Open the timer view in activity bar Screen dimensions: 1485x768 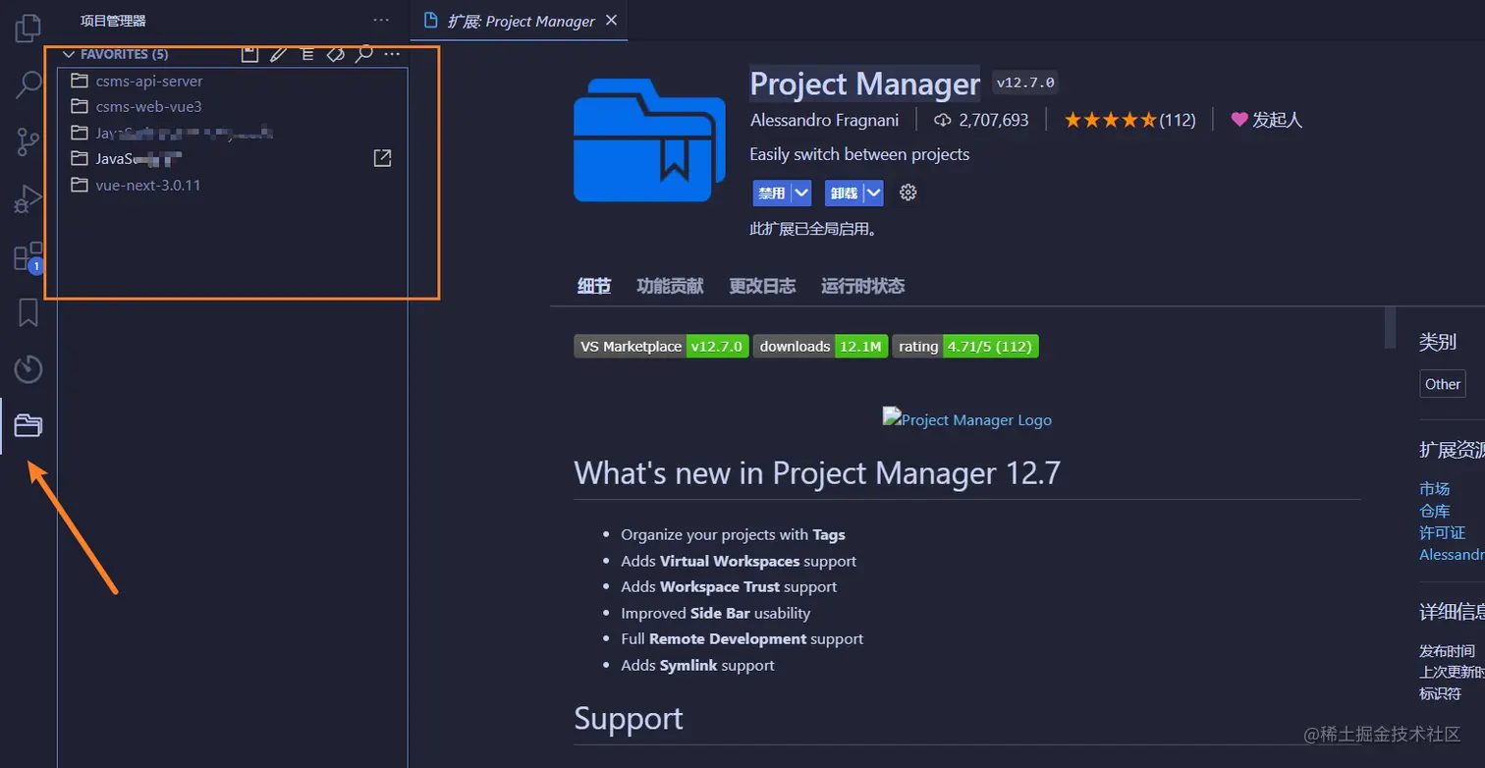pos(28,369)
